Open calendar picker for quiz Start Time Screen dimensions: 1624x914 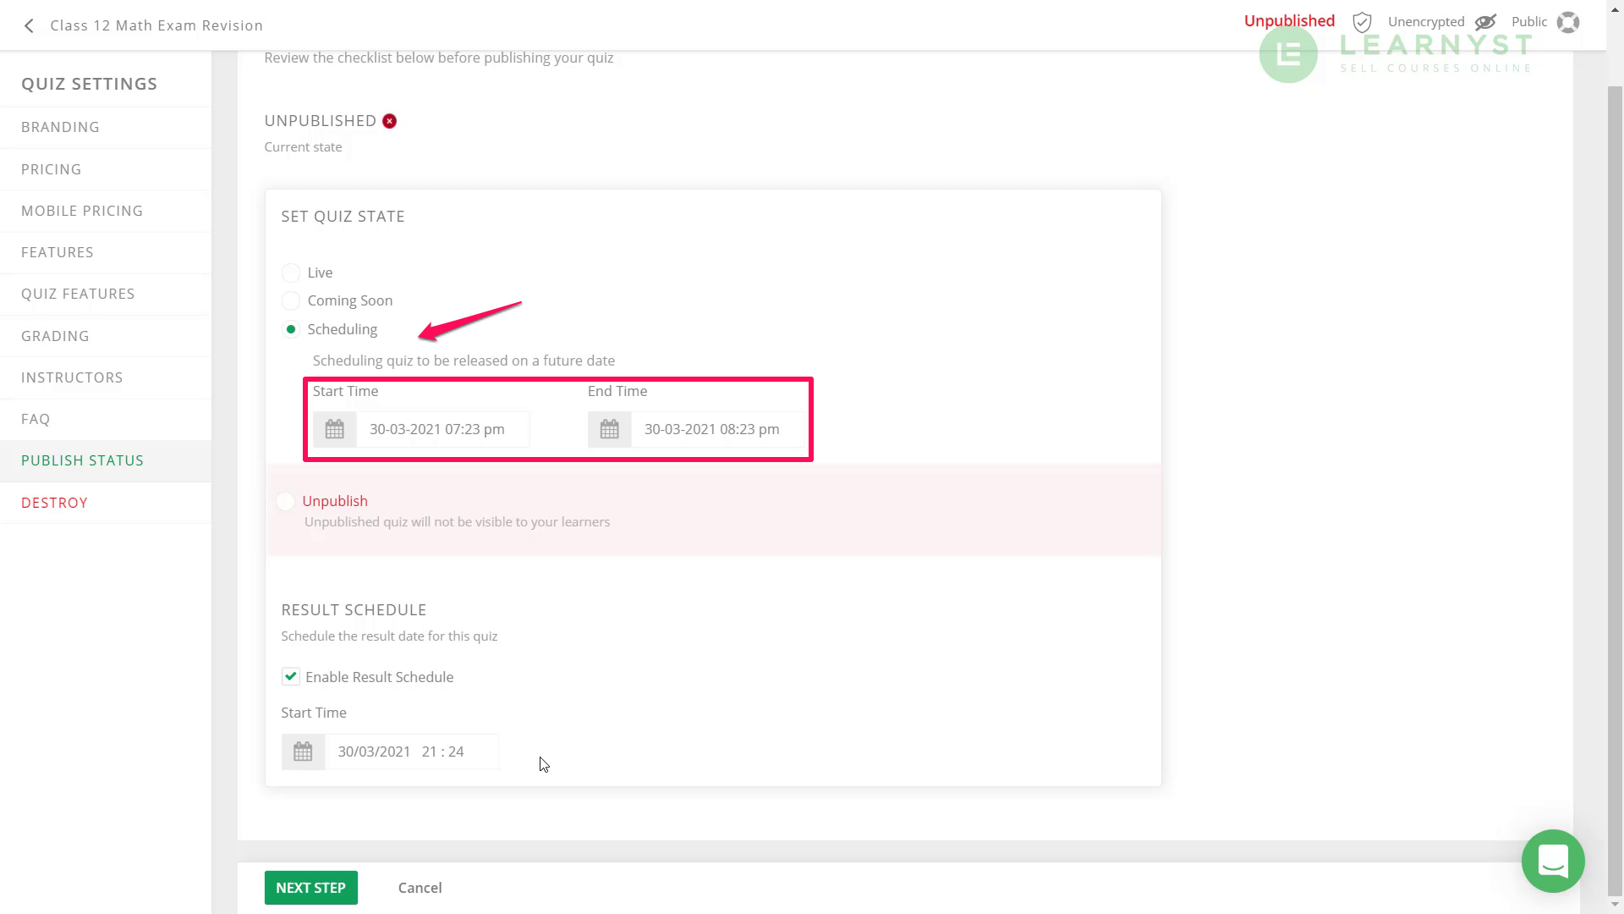(335, 429)
